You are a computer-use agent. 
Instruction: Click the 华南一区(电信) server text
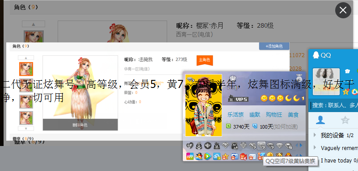[137, 69]
